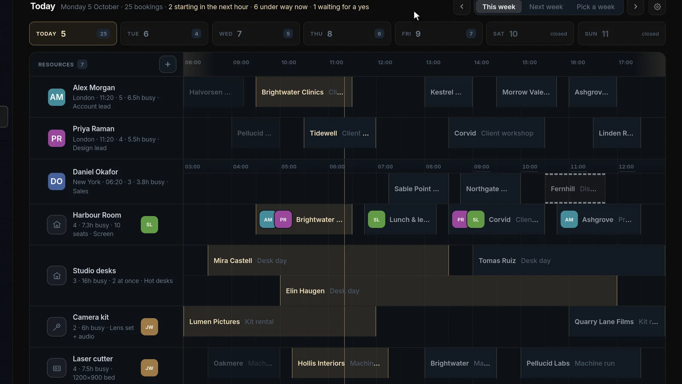Click Alex Morgan's AM avatar
This screenshot has height=384, width=682.
(x=57, y=97)
